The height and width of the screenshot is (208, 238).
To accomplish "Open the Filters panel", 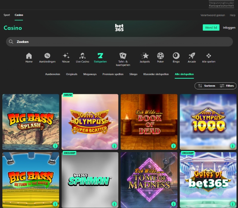I will 227,86.
